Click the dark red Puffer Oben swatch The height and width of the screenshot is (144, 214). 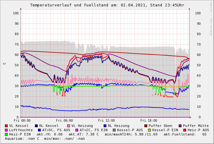(x=146, y=126)
